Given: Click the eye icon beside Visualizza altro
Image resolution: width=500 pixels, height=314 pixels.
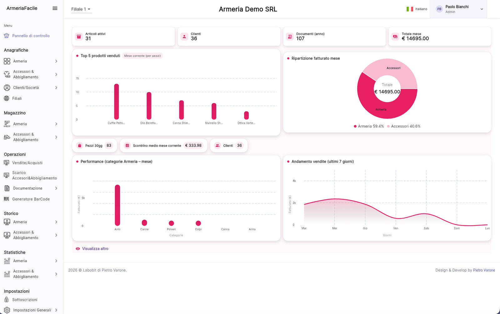Looking at the screenshot, I should (78, 249).
